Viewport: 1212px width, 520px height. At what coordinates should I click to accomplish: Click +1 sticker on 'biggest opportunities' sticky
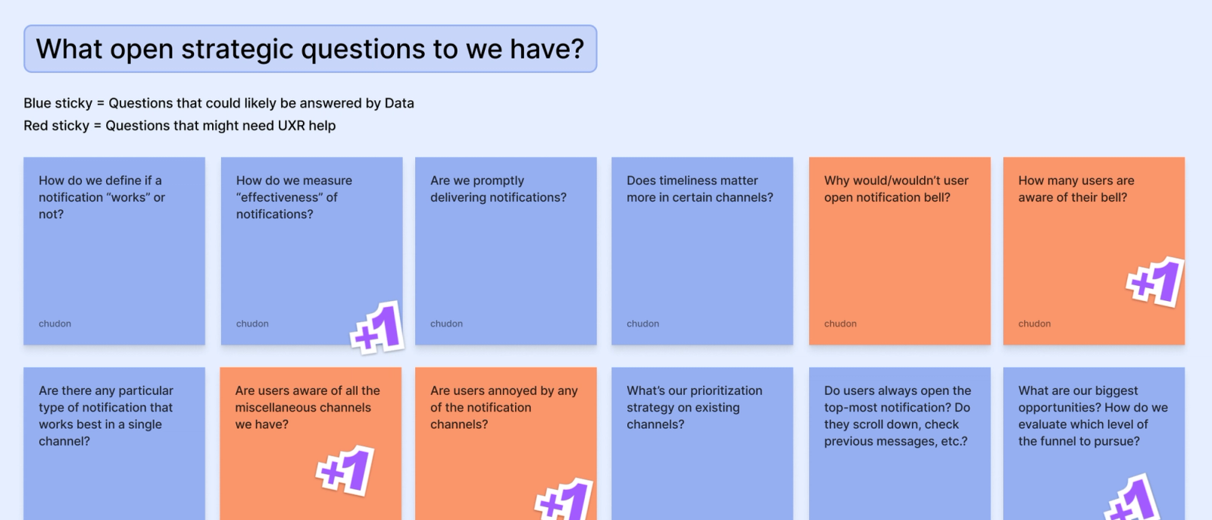(1132, 498)
